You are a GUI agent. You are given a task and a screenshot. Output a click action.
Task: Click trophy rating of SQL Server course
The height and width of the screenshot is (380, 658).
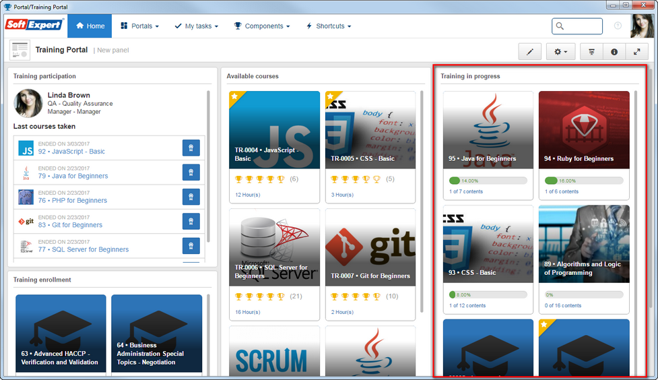[260, 296]
